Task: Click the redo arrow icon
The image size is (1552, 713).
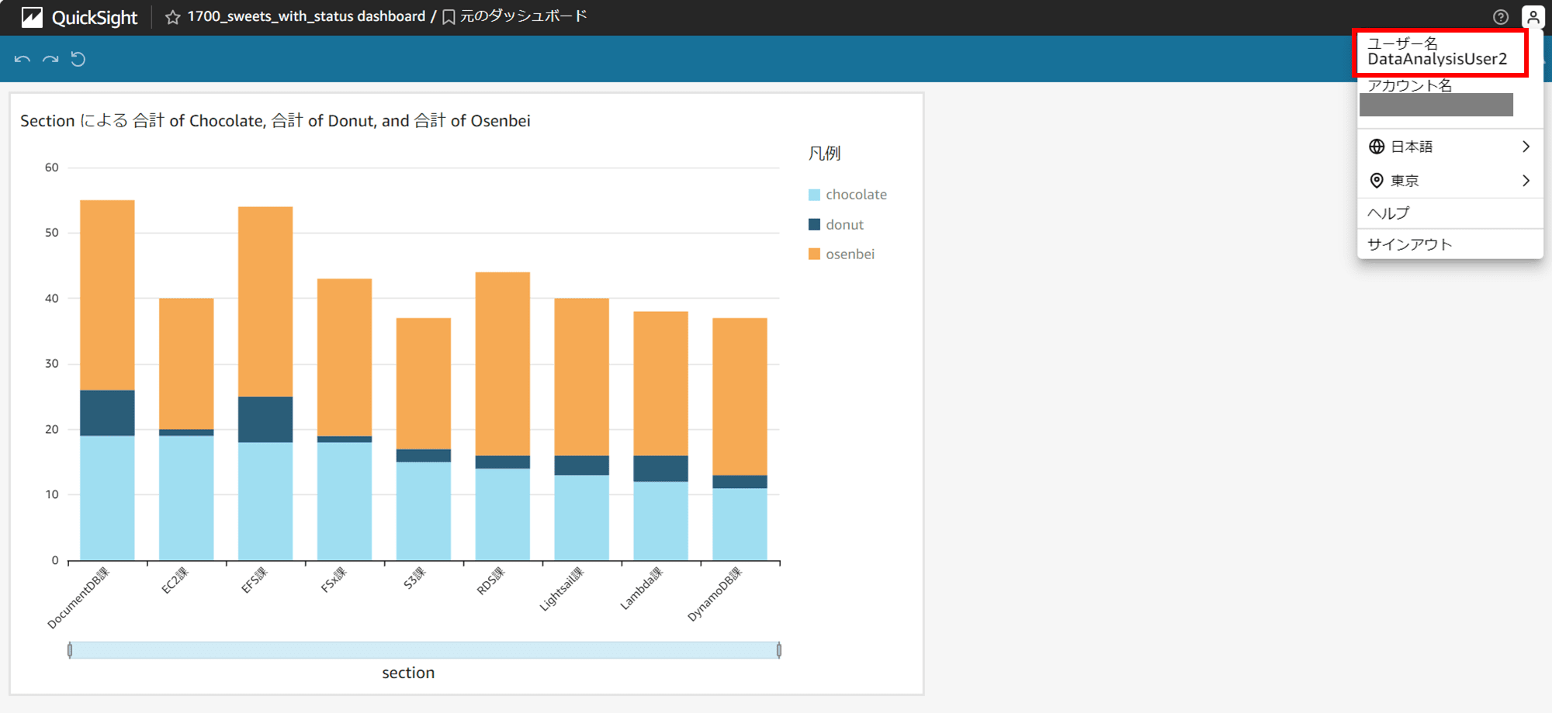Action: coord(50,59)
